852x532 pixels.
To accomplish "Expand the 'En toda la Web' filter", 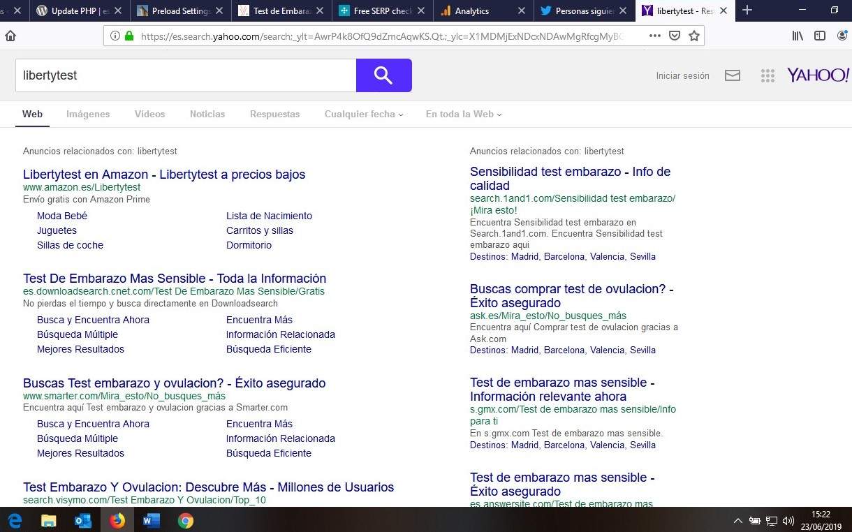I will (464, 114).
